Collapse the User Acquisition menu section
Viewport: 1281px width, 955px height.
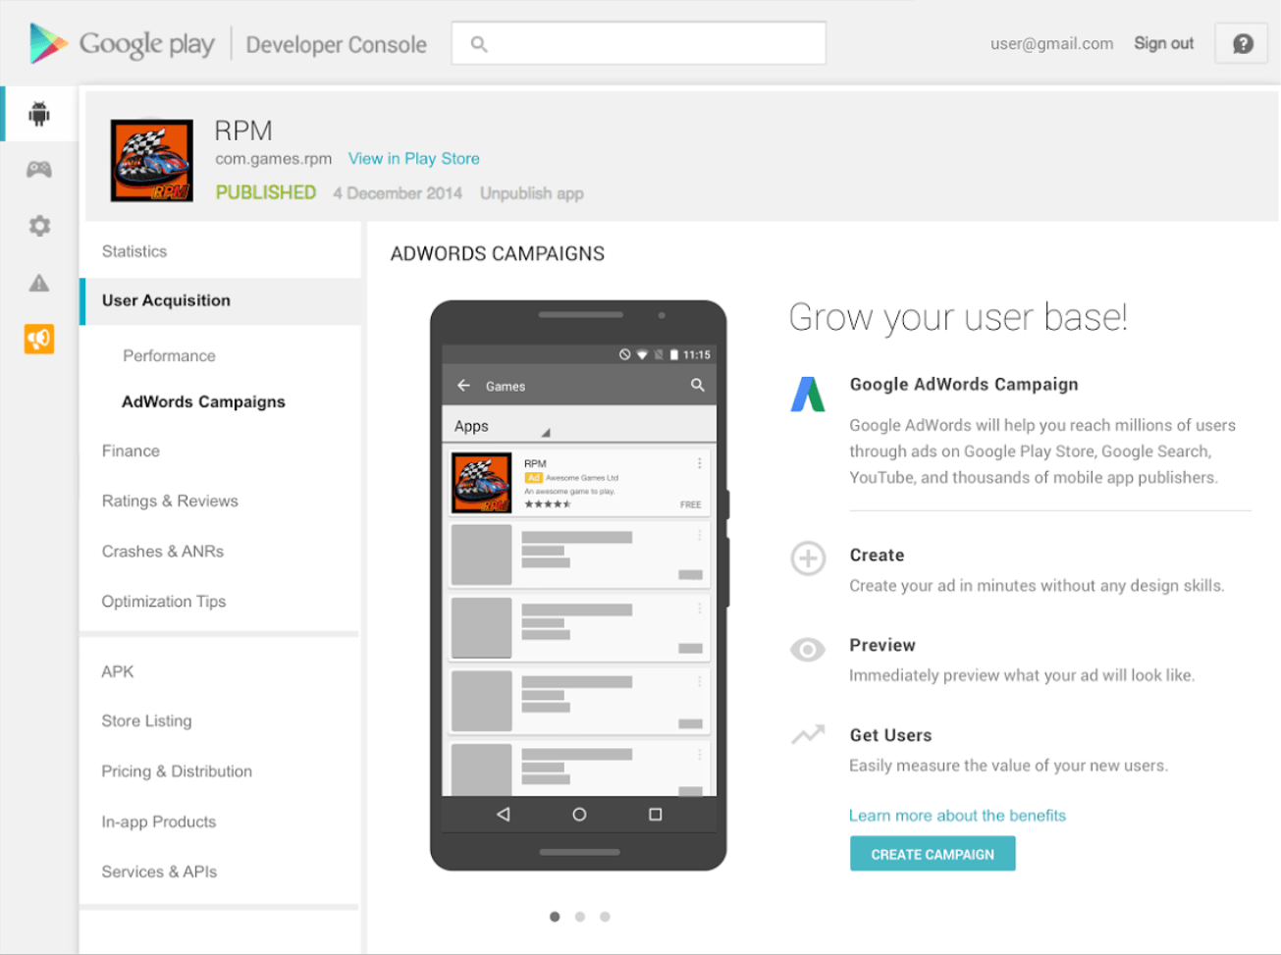click(x=166, y=301)
